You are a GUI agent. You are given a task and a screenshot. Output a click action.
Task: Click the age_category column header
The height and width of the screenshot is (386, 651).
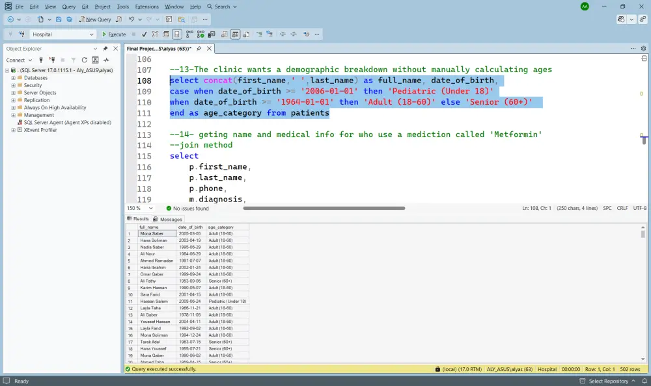[x=228, y=227]
